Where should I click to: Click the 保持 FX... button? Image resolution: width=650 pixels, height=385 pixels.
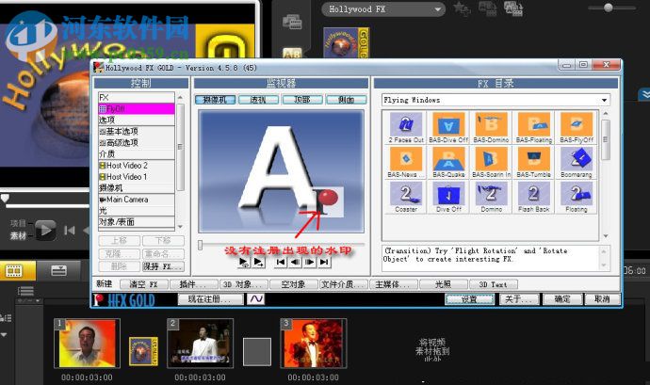click(x=163, y=266)
